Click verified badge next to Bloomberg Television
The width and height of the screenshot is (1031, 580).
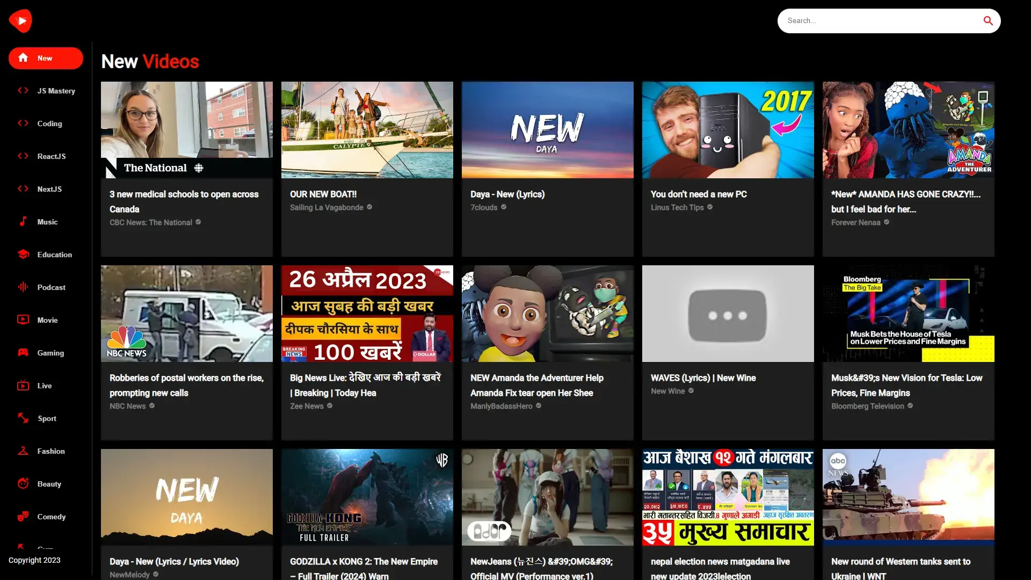pos(910,405)
